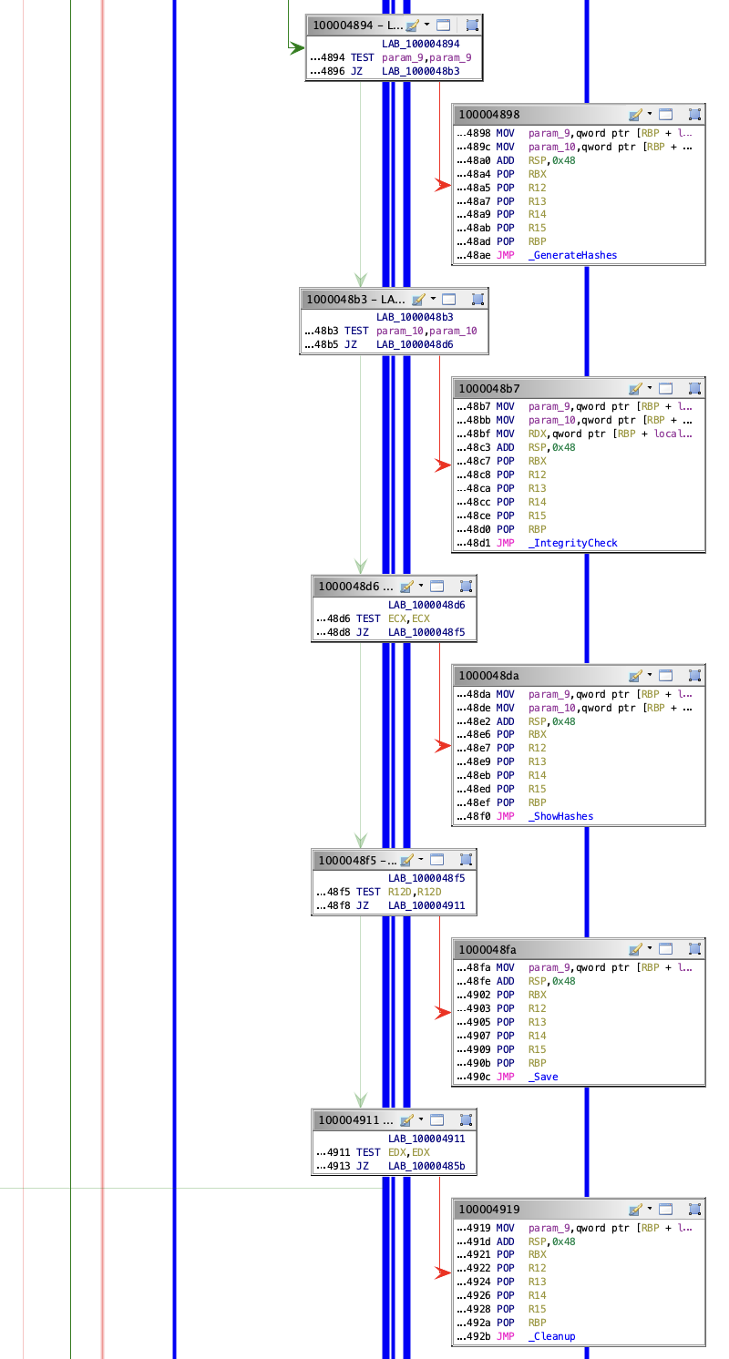
Task: Set background color for block 1000048b3
Action: pos(418,299)
